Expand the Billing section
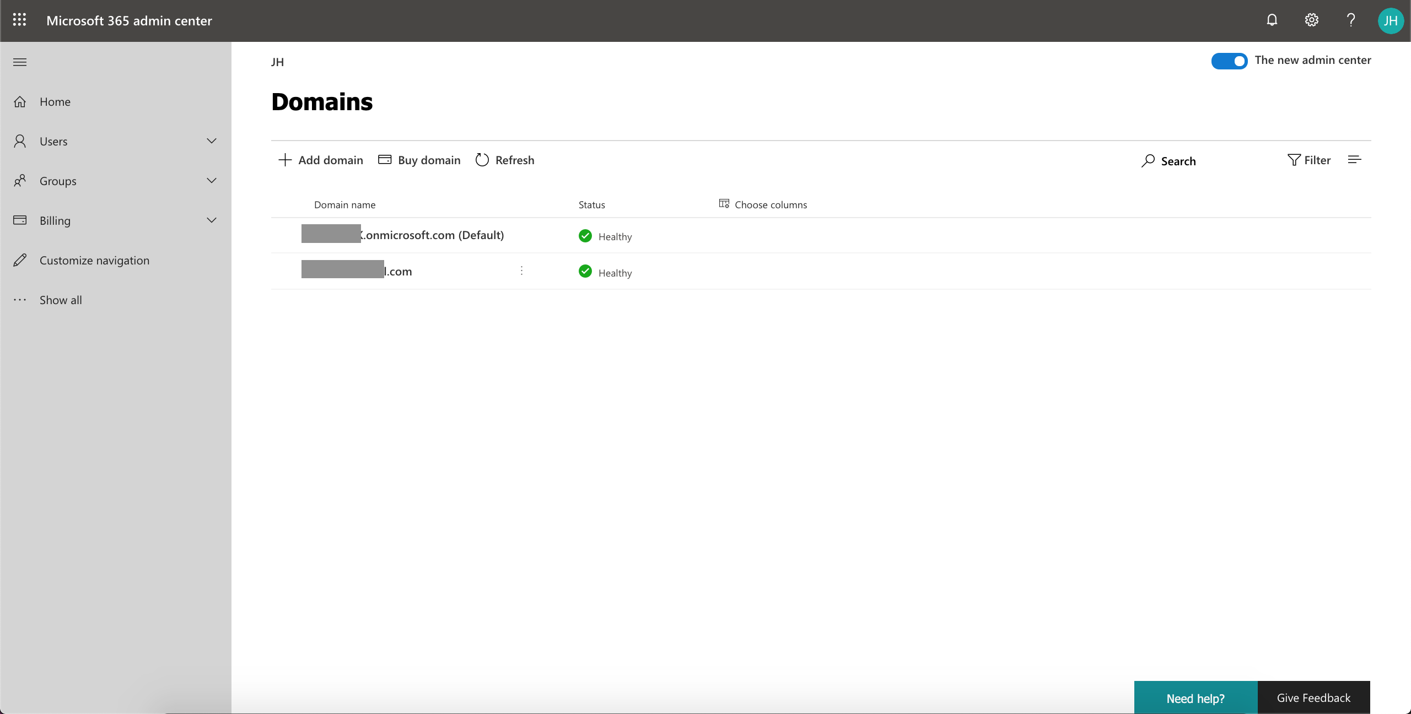 (x=212, y=220)
